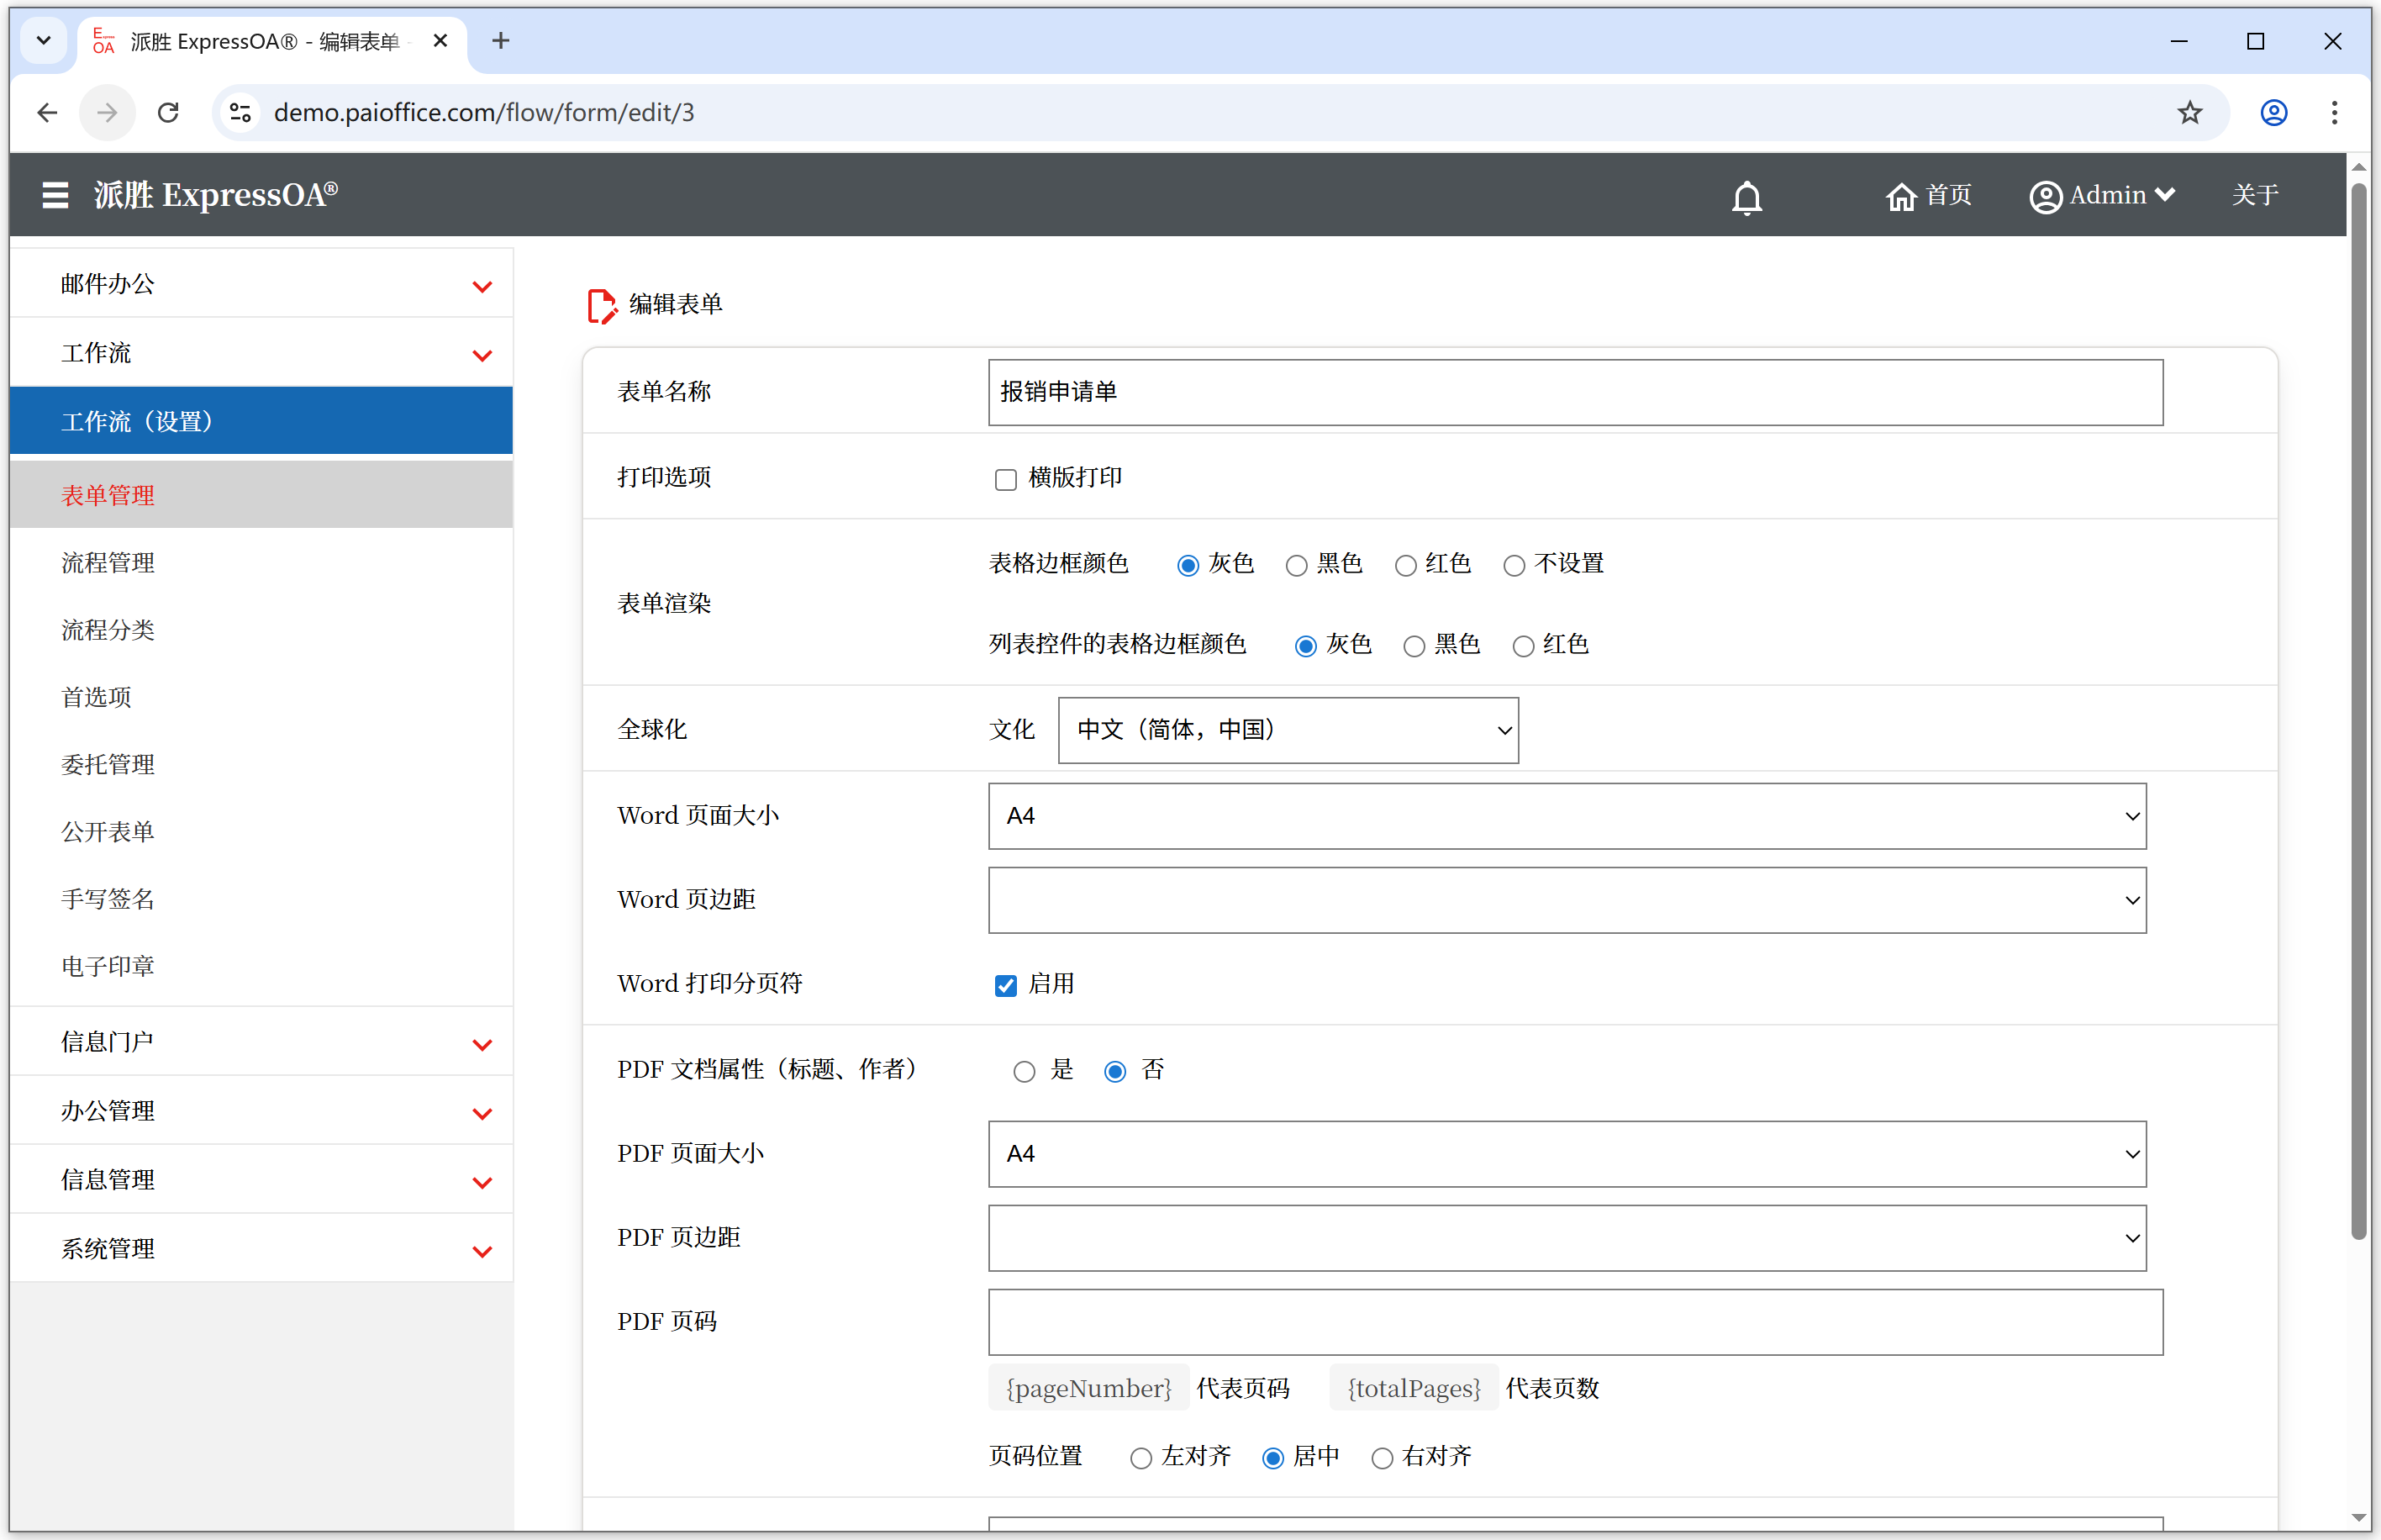
Task: Reload the page via the refresh icon
Action: coord(168,113)
